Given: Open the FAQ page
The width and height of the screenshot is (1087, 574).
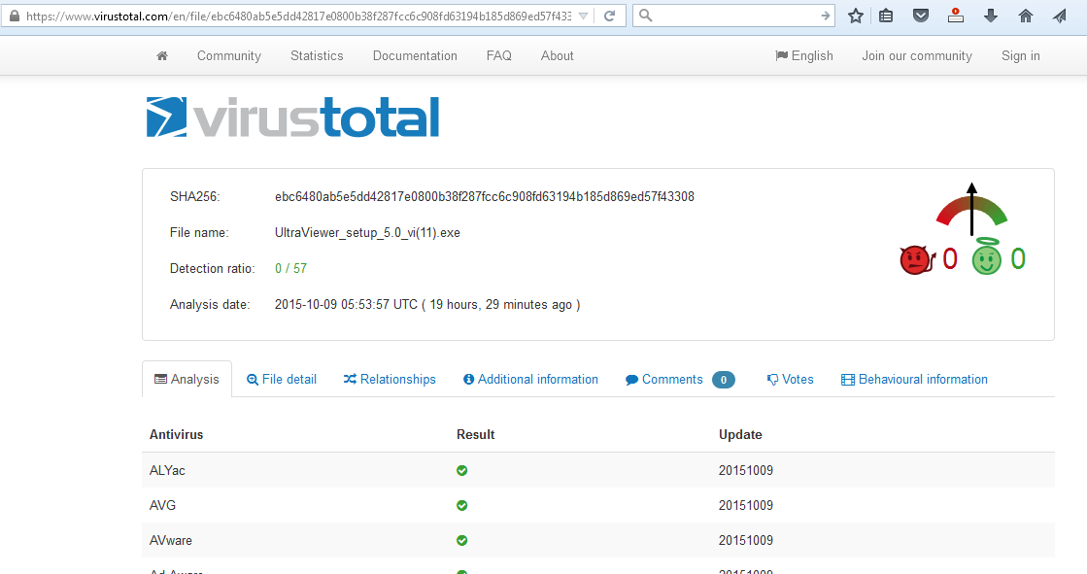Looking at the screenshot, I should pyautogui.click(x=499, y=56).
